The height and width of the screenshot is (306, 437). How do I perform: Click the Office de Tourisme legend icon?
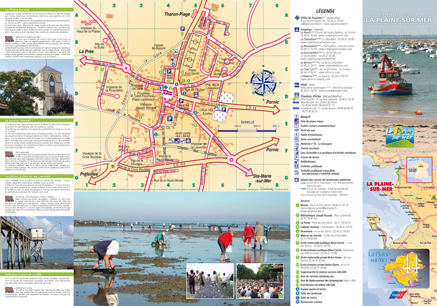(x=297, y=18)
